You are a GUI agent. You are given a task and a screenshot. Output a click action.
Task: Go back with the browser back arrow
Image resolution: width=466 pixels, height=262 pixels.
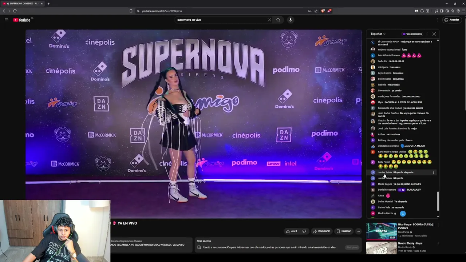4,11
